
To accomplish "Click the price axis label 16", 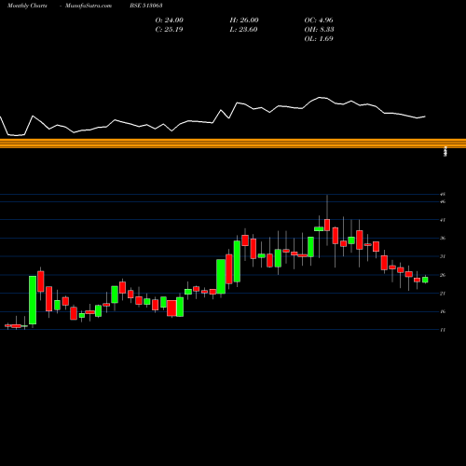I will [x=443, y=311].
